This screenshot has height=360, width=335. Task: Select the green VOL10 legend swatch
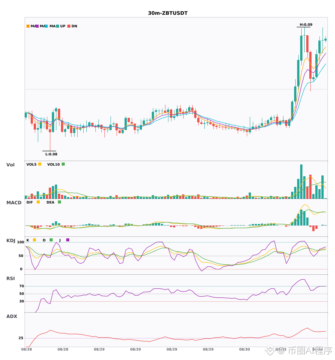[x=63, y=164]
